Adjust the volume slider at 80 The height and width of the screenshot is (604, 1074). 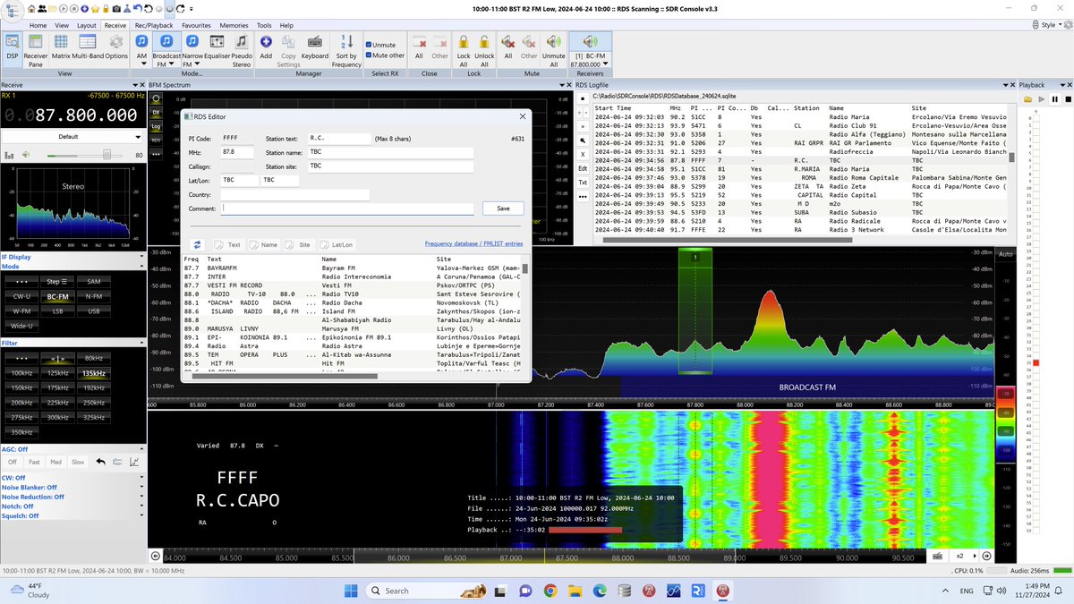[x=107, y=155]
